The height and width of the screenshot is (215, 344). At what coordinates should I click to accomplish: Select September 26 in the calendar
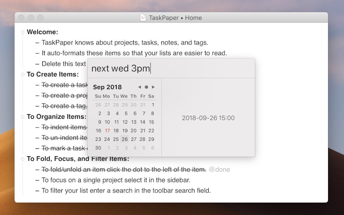coord(125,139)
